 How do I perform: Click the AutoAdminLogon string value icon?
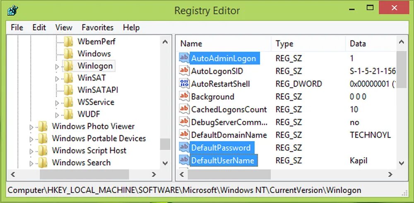(x=184, y=58)
